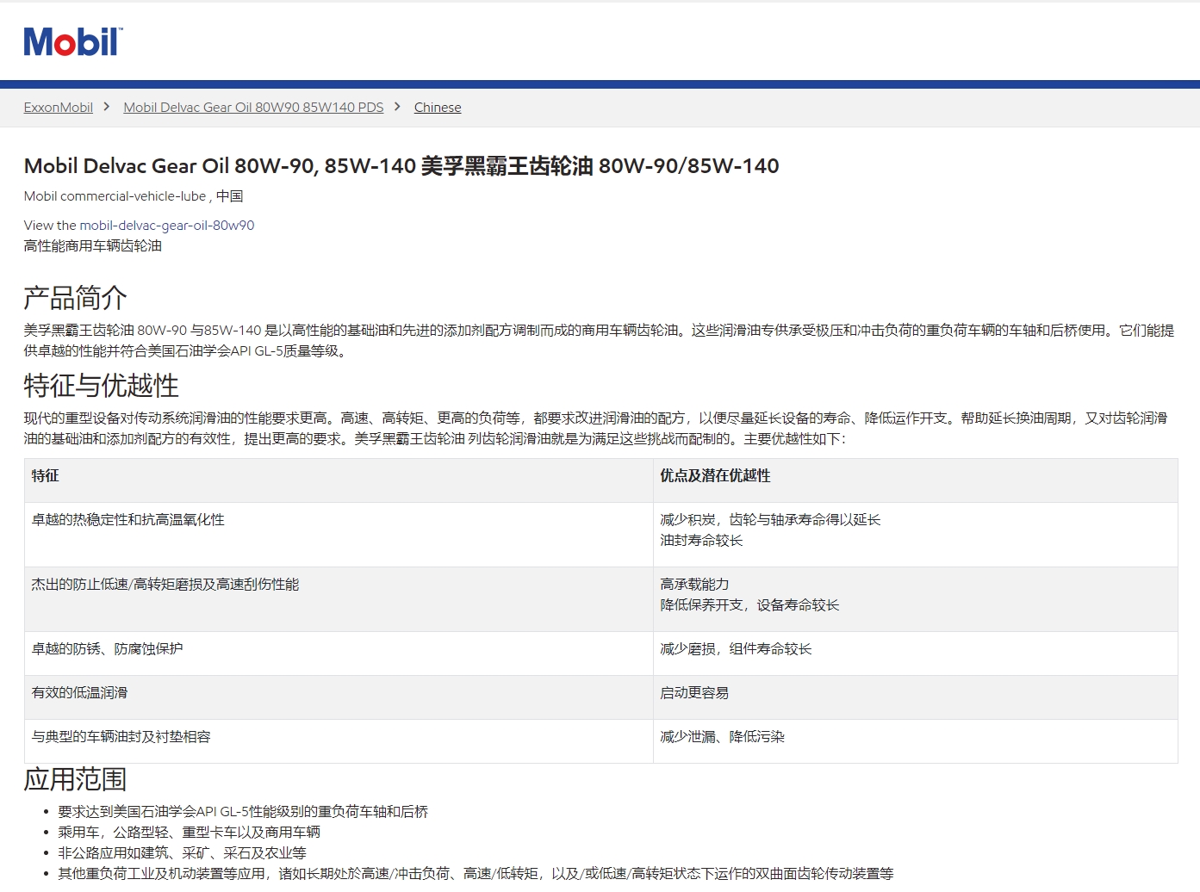The width and height of the screenshot is (1200, 892).
Task: Click cell 杰出的防止低速/高转矩磨损及高速刮伤性能
Action: tap(339, 599)
